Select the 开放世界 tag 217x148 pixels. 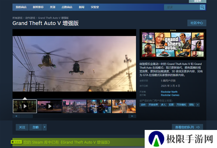click(x=153, y=105)
